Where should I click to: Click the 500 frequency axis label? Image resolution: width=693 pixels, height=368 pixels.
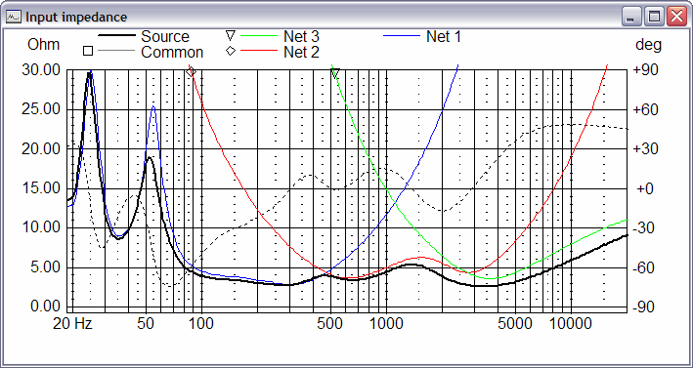tap(330, 324)
